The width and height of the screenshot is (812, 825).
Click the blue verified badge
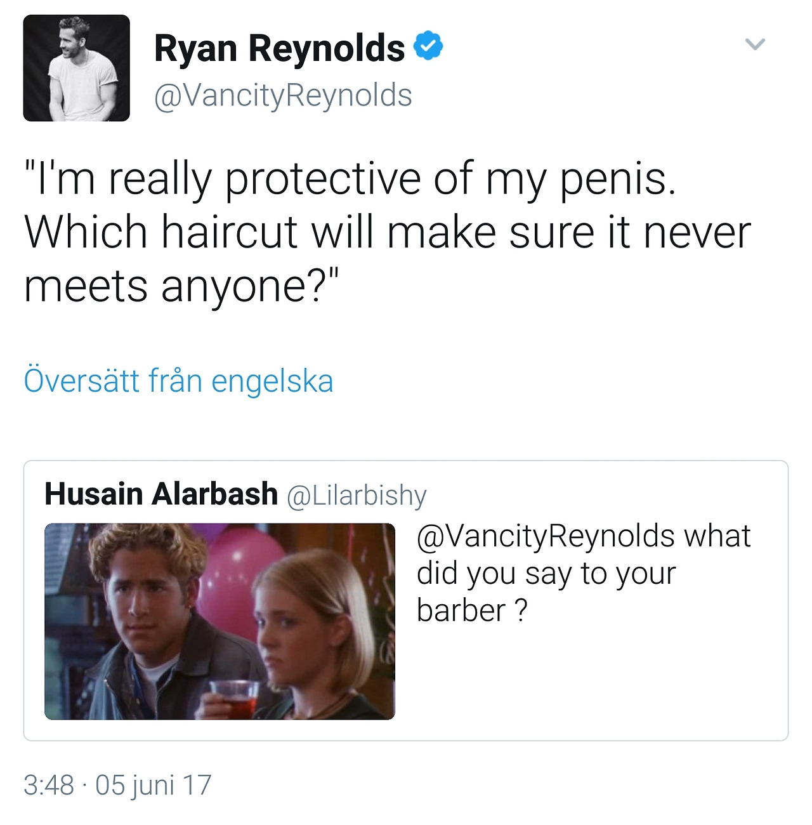[429, 46]
